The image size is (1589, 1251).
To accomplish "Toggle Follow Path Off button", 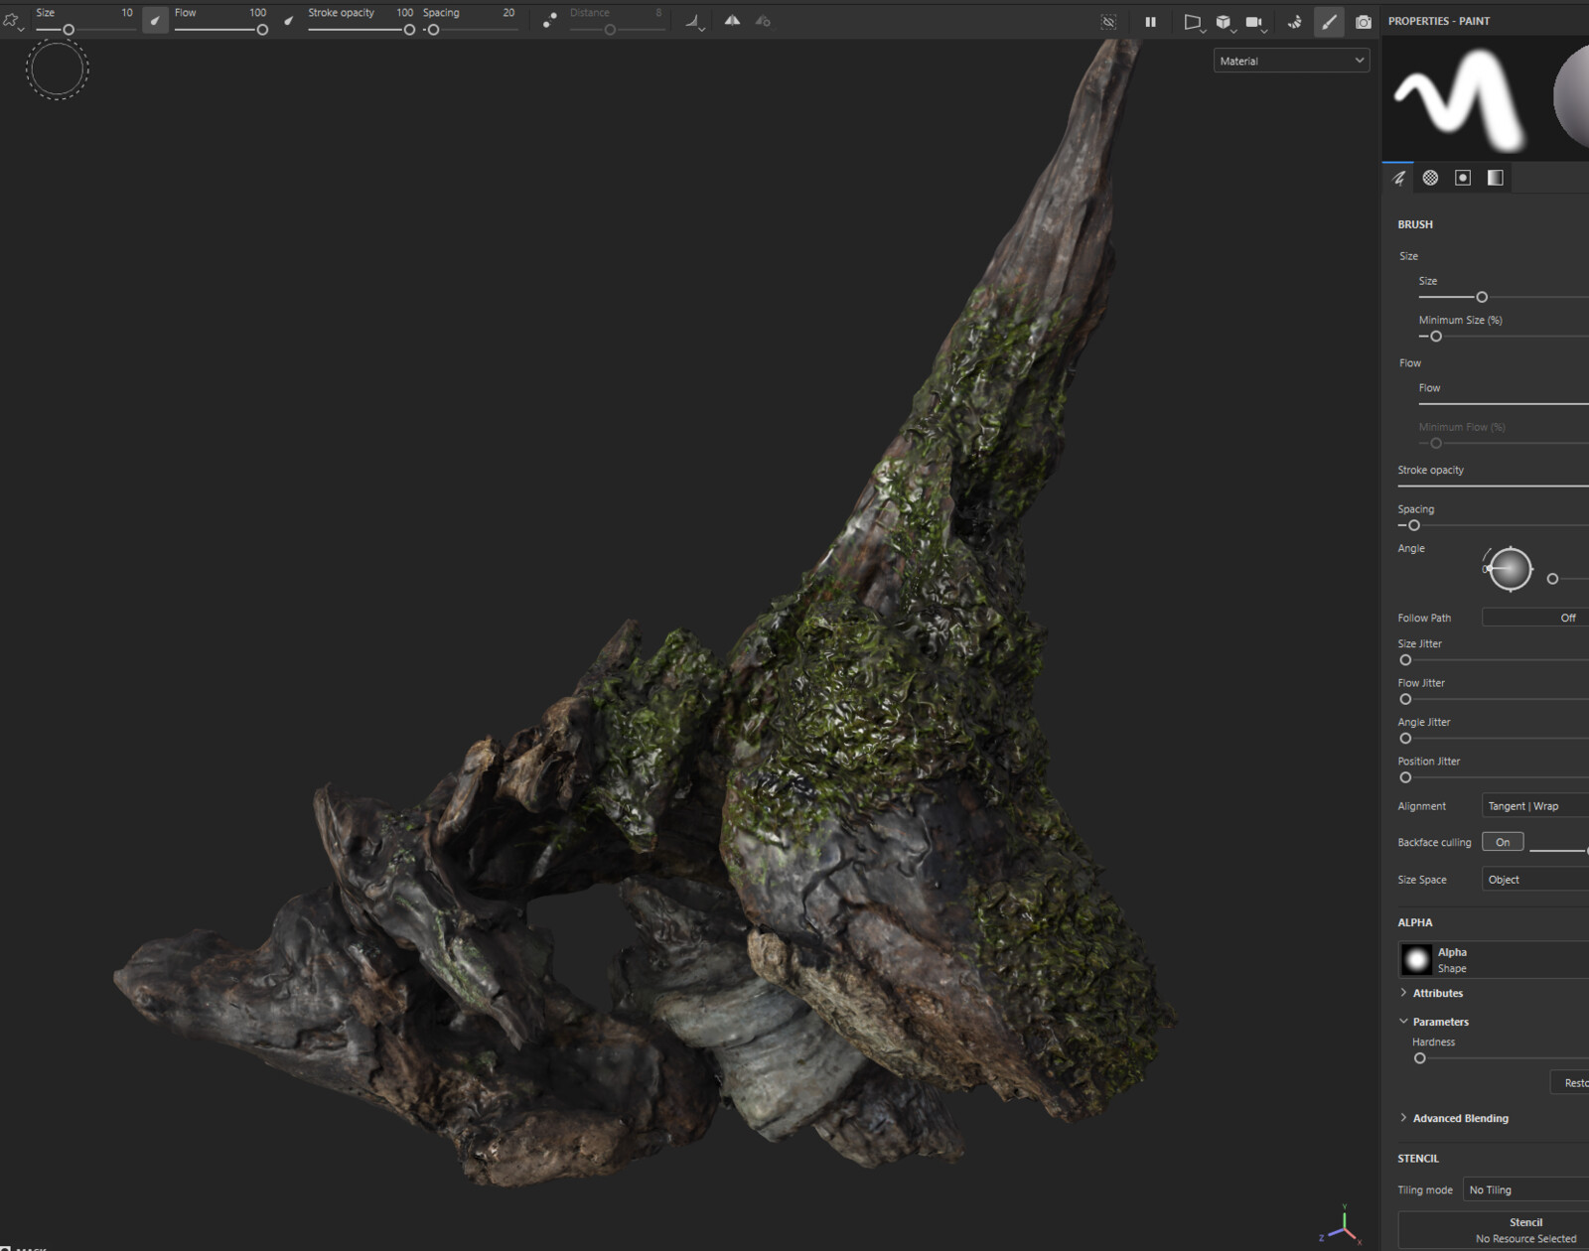I will (1535, 618).
